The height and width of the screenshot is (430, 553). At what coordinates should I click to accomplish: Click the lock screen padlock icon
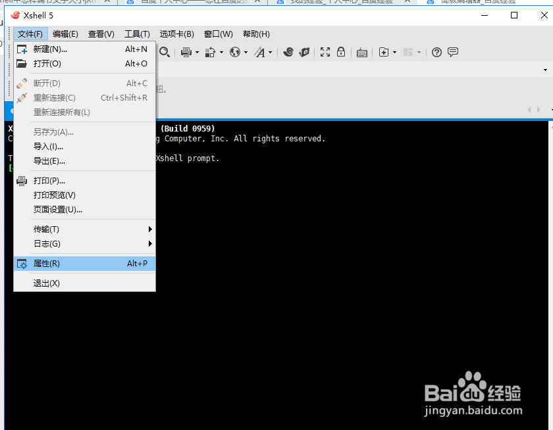(x=341, y=52)
